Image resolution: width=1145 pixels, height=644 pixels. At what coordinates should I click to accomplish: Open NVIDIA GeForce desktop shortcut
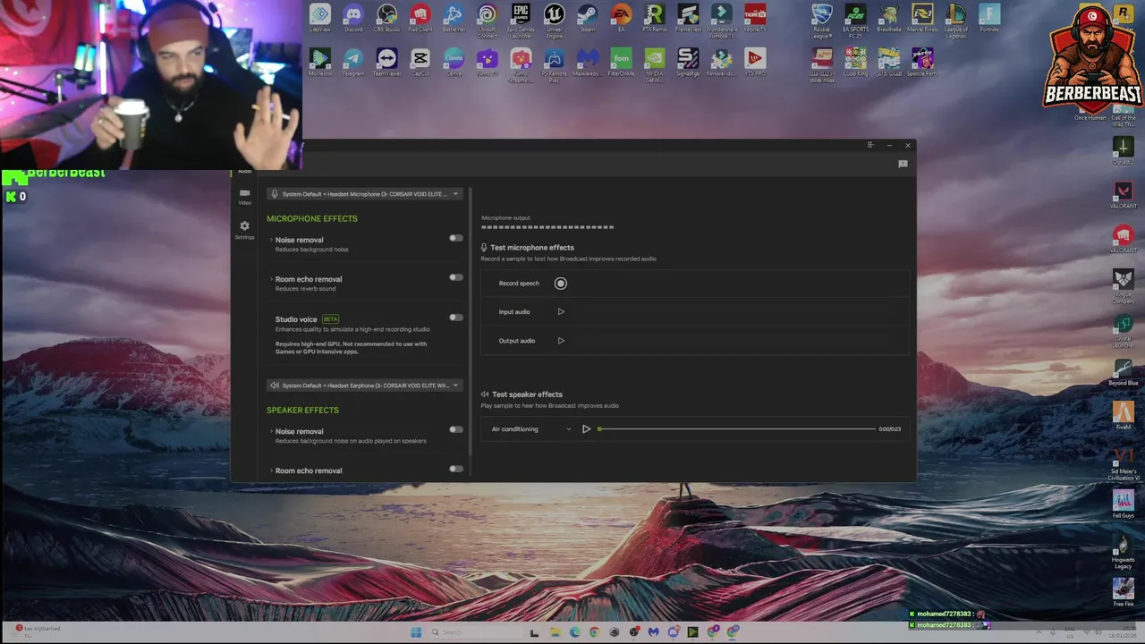click(x=655, y=65)
